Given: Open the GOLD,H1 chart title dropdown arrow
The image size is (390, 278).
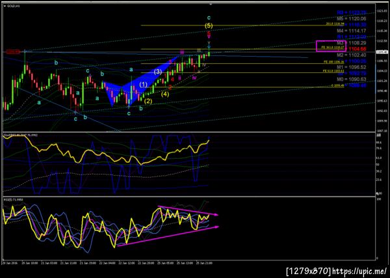Looking at the screenshot, I should coord(5,6).
